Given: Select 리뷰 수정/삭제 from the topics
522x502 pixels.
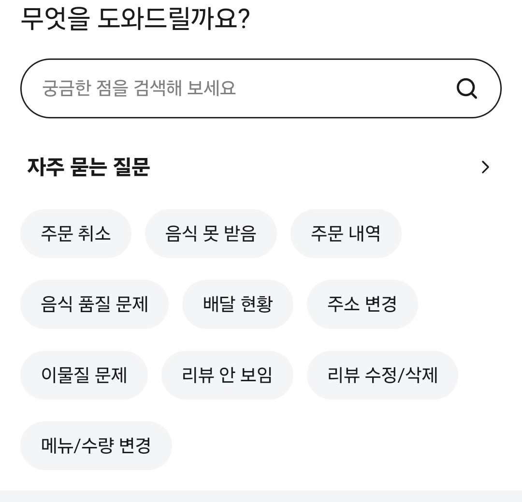Looking at the screenshot, I should pyautogui.click(x=382, y=375).
